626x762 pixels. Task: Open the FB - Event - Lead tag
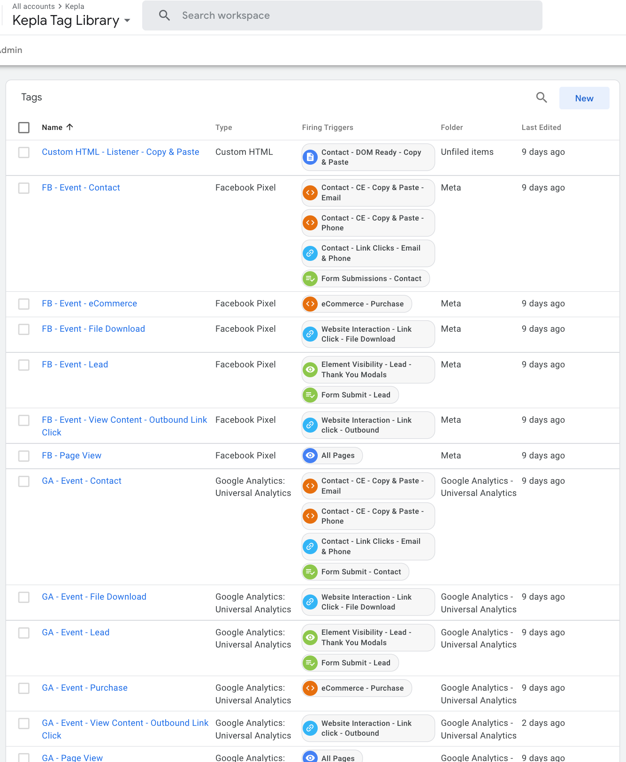point(75,365)
